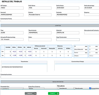
Task: Click the Comentarios orden text field
Action: pos(50,77)
